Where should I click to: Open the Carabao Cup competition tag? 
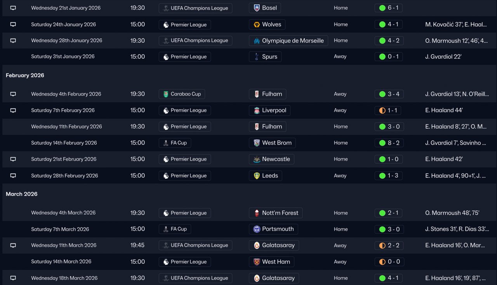[182, 94]
